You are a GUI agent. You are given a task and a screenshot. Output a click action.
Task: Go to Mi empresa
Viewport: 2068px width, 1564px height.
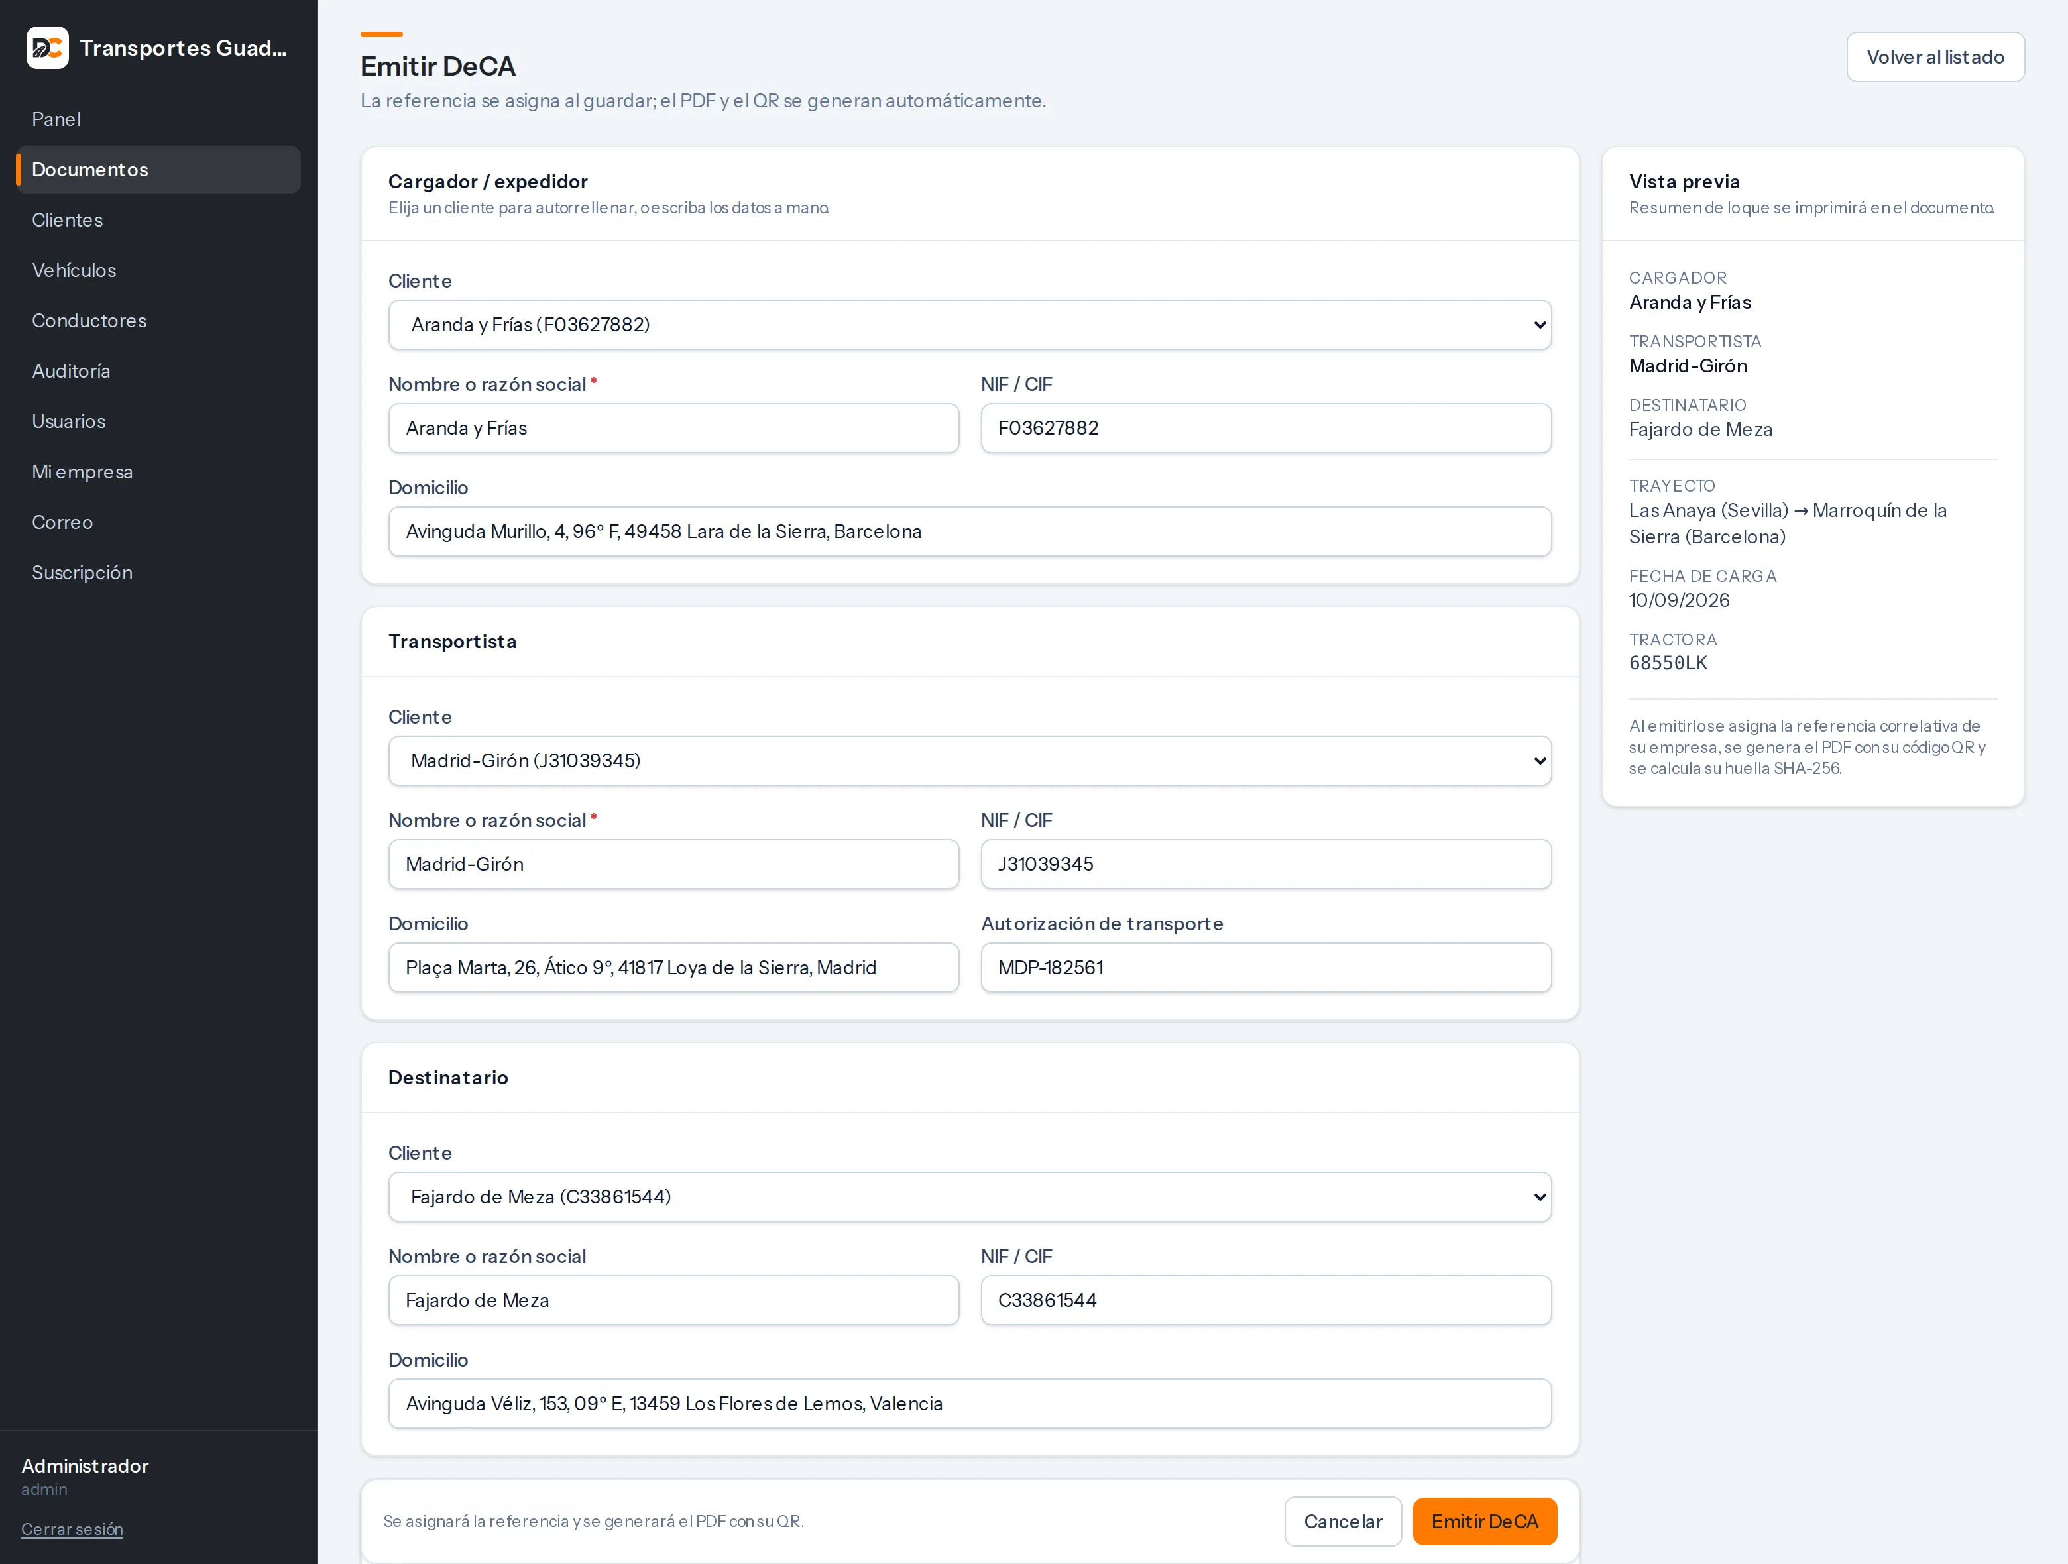[158, 472]
